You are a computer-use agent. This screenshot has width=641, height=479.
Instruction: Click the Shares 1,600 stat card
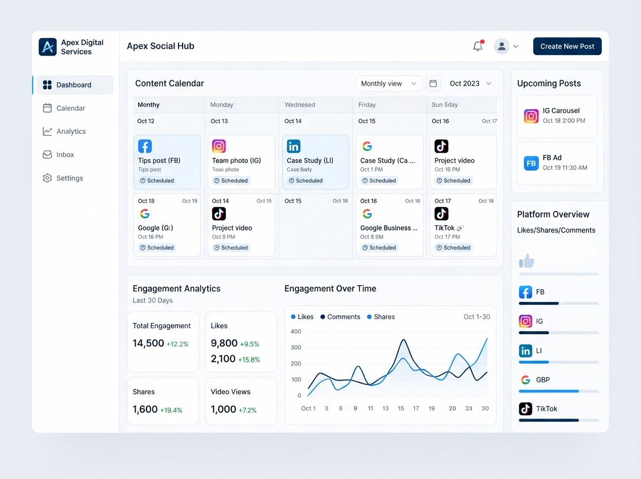point(163,401)
